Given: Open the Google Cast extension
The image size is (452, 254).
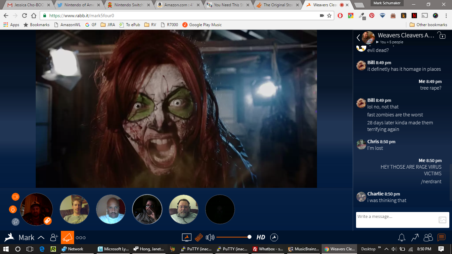Looking at the screenshot, I should (425, 16).
